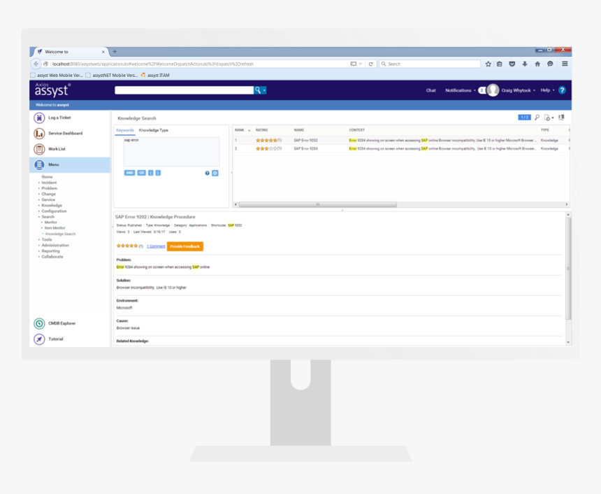Collapse the Search tree node
The width and height of the screenshot is (601, 494).
pos(39,217)
